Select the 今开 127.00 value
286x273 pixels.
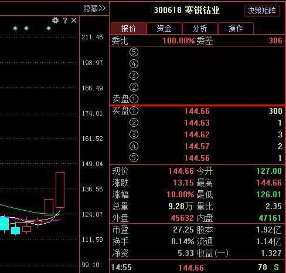point(269,171)
